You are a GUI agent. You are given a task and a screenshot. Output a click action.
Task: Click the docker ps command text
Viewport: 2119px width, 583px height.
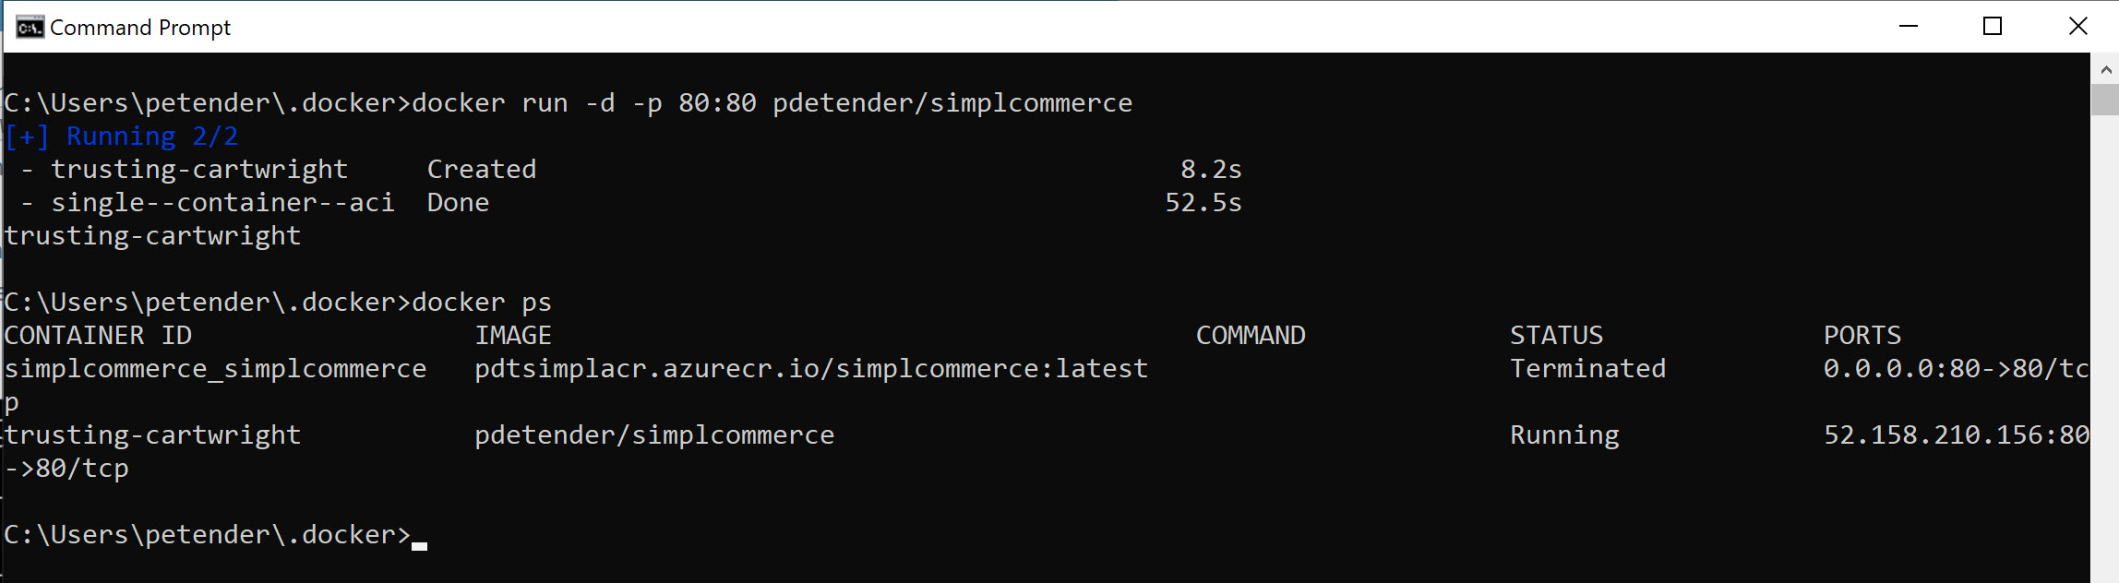pyautogui.click(x=482, y=302)
